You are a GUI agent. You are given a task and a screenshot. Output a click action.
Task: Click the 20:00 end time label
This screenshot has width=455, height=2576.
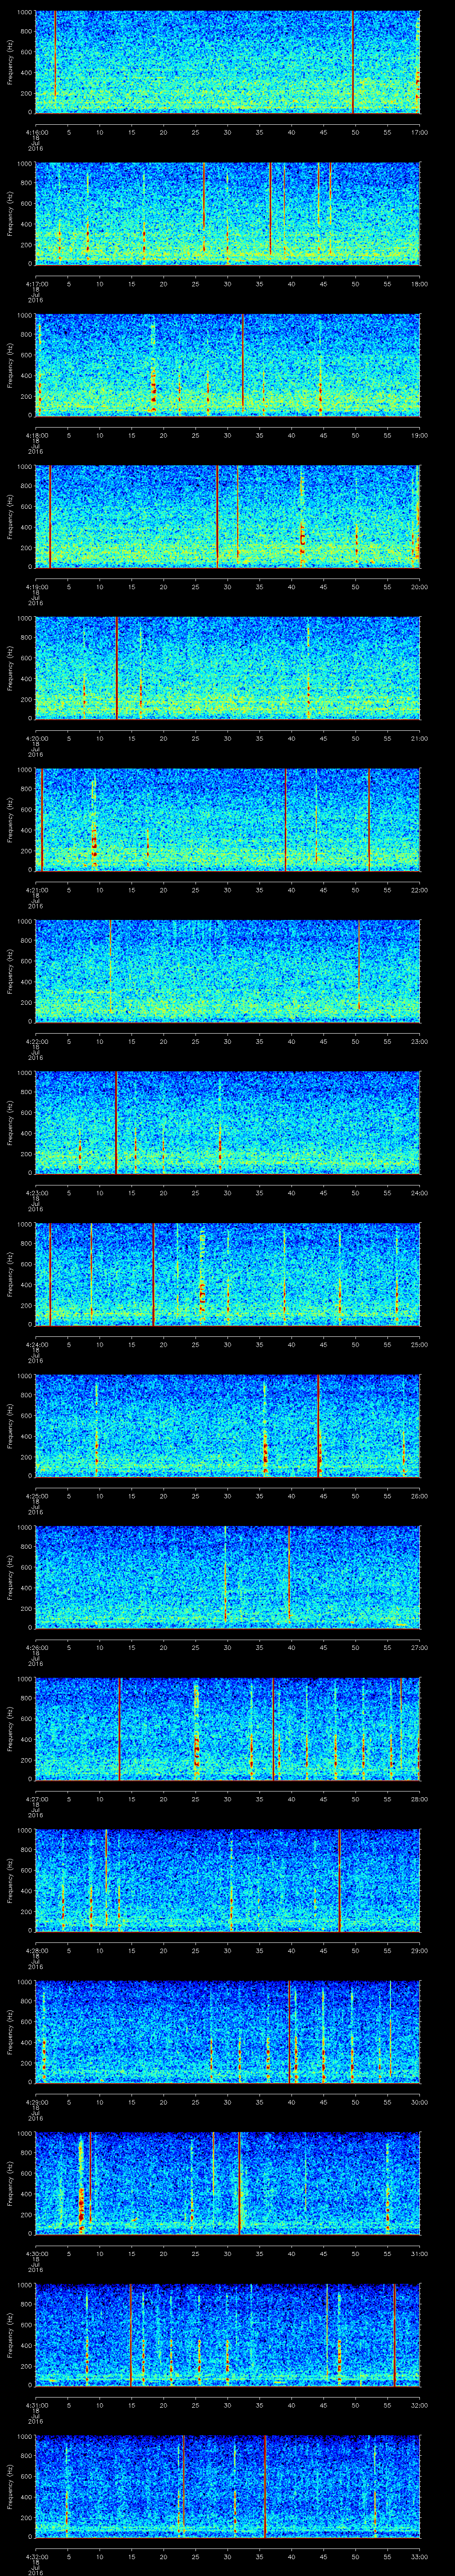point(419,587)
